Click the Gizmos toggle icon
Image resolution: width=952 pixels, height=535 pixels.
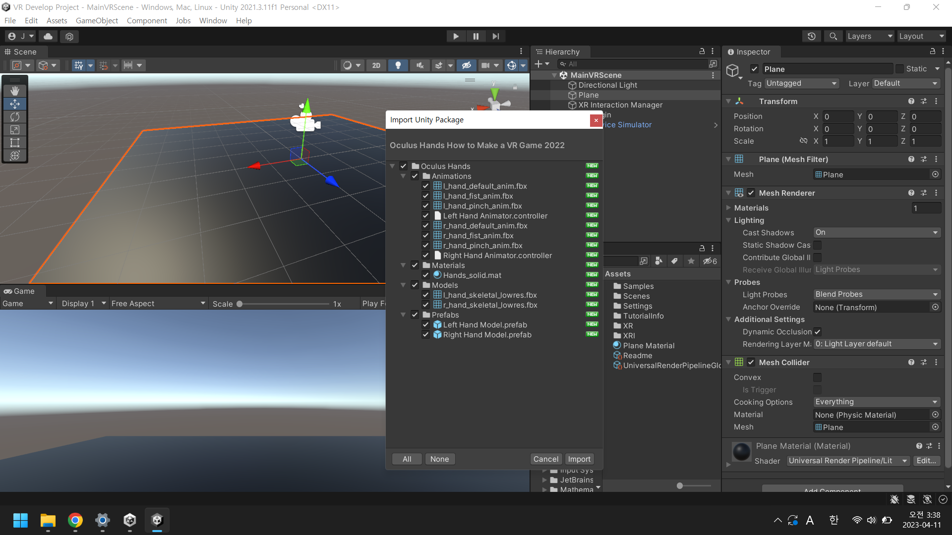(511, 65)
